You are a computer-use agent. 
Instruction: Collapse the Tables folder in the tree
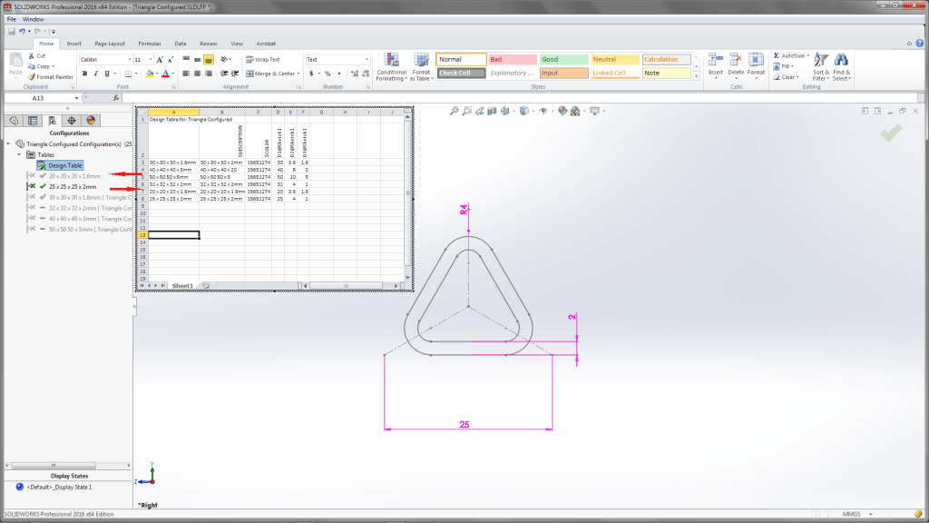[18, 153]
